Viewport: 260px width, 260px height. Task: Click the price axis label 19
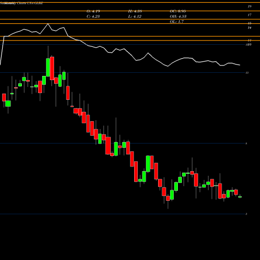tap(250, 7)
